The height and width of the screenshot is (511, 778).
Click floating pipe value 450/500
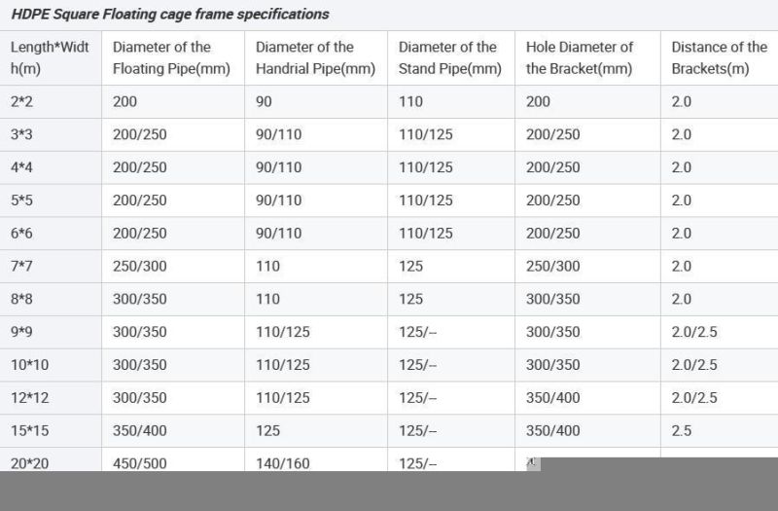139,463
